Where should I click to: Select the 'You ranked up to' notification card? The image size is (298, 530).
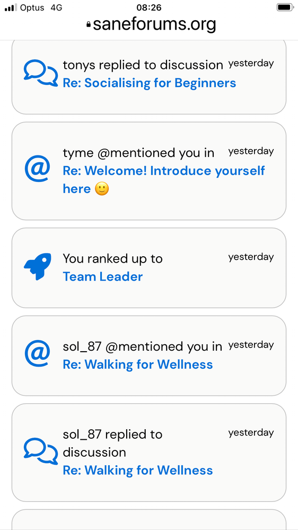[149, 268]
